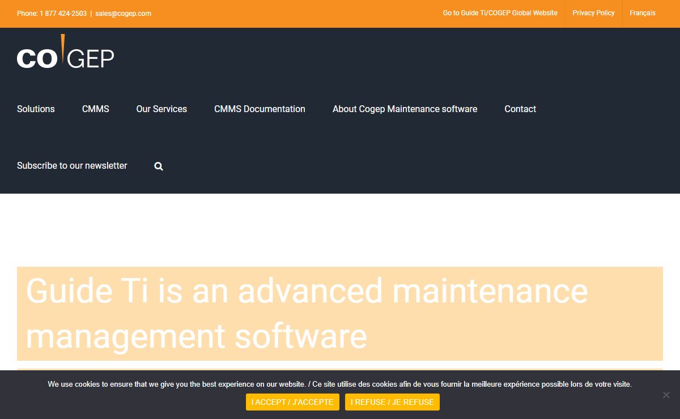This screenshot has width=680, height=419.
Task: Switch language to Français
Action: tap(643, 13)
